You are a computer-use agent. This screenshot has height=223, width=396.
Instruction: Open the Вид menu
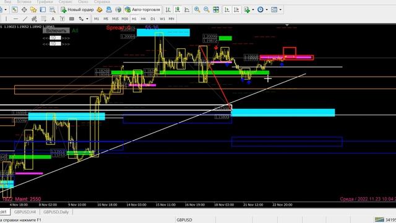point(7,2)
